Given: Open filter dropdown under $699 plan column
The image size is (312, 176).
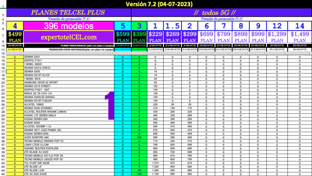Looking at the screenshot, I should [x=213, y=53].
